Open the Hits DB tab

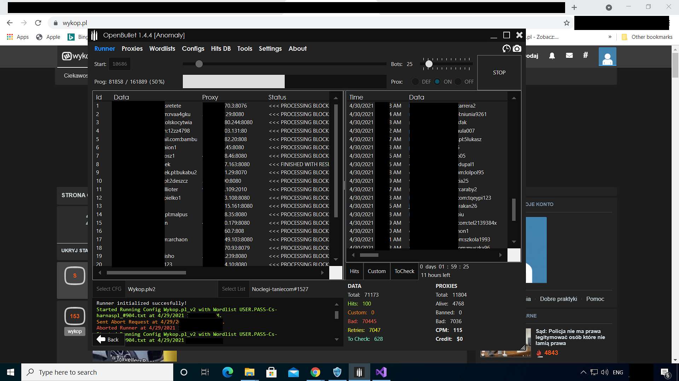pos(221,49)
